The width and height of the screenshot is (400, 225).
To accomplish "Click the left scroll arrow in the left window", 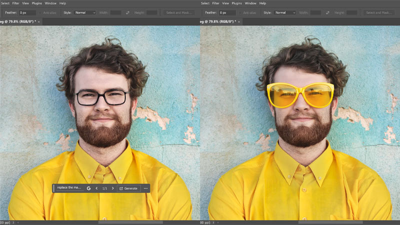I will click(x=18, y=222).
